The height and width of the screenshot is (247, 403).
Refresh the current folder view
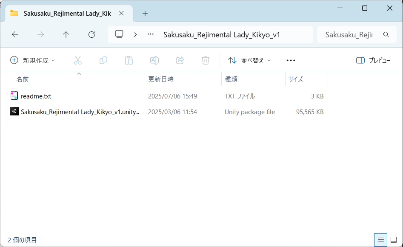click(x=92, y=35)
